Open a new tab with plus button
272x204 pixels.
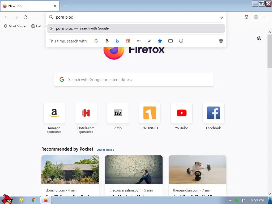point(65,6)
